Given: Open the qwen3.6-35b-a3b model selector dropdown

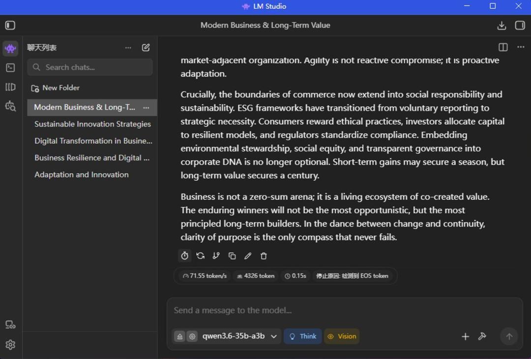Looking at the screenshot, I should [239, 336].
